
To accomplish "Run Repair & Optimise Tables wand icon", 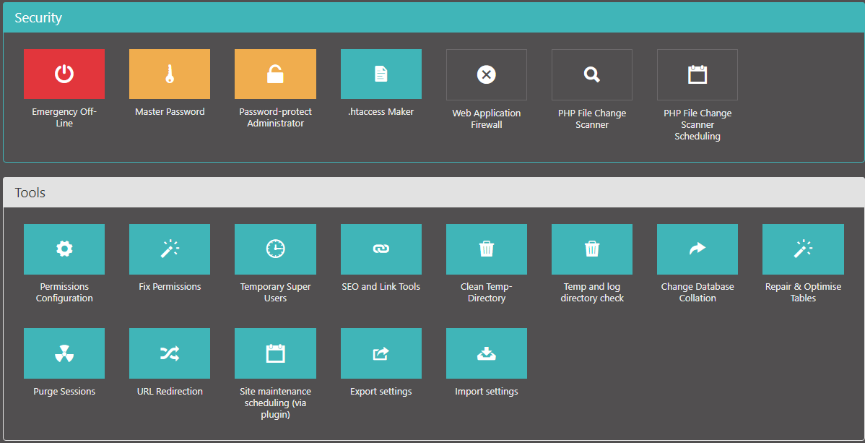I will click(x=803, y=249).
